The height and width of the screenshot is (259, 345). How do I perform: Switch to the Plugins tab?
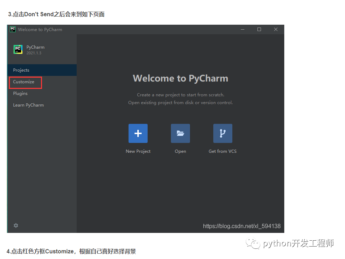click(x=20, y=94)
